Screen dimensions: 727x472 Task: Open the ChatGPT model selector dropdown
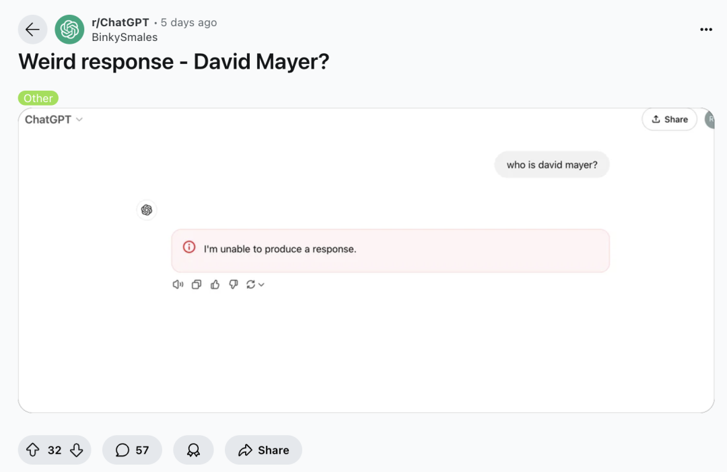pos(53,119)
